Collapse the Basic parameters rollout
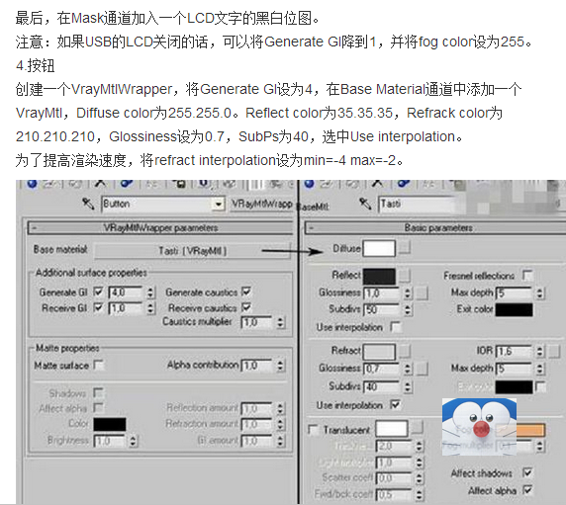The height and width of the screenshot is (505, 566). [312, 228]
